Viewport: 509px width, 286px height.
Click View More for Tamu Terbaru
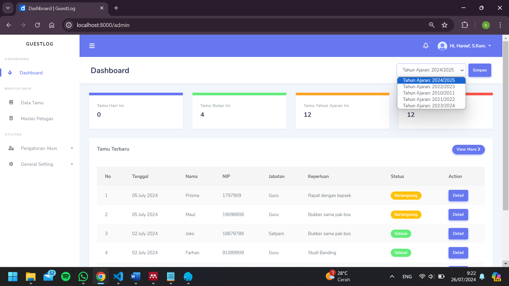tap(468, 149)
